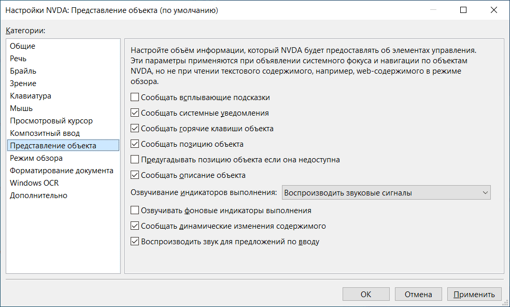Open the «Речь» settings category

pyautogui.click(x=18, y=59)
